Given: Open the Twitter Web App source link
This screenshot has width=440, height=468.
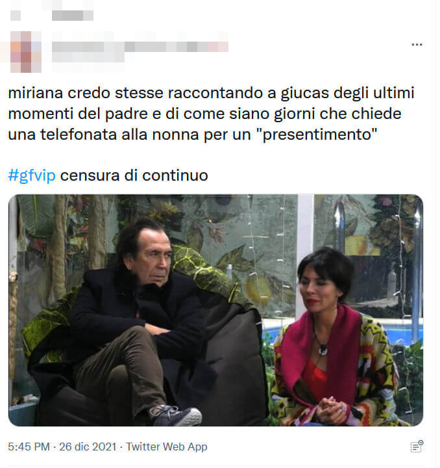Looking at the screenshot, I should click(x=167, y=447).
